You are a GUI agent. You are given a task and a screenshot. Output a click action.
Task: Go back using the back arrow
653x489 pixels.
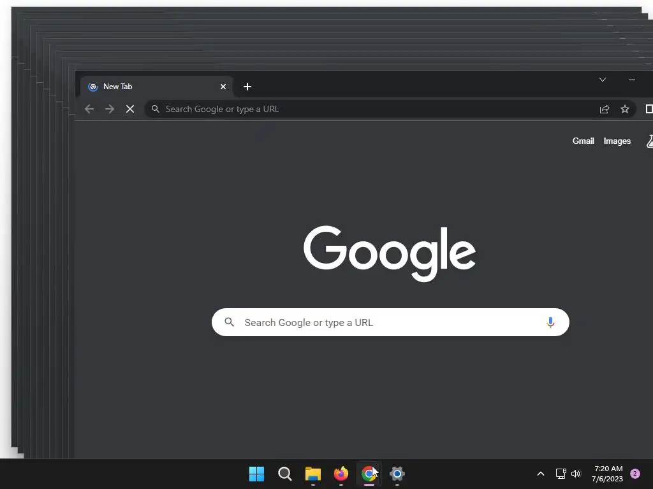coord(89,109)
